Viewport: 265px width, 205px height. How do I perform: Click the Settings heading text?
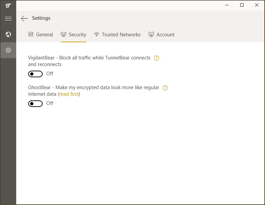(x=41, y=18)
